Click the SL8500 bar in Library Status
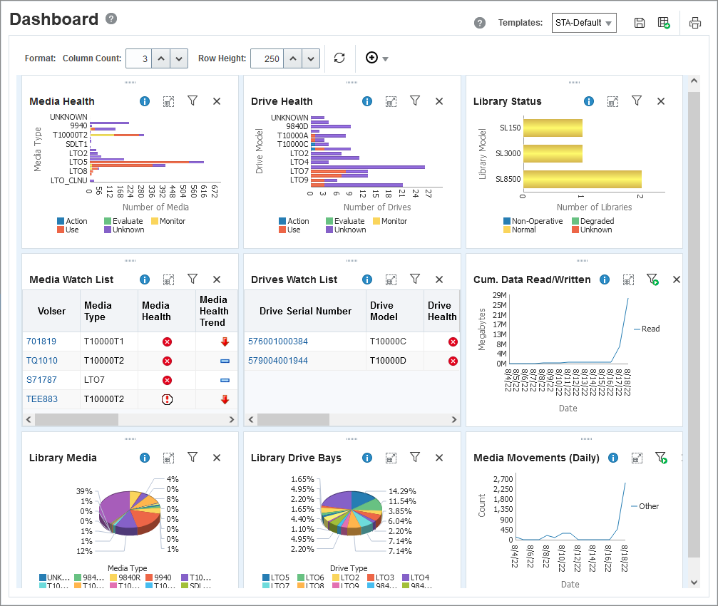Image resolution: width=718 pixels, height=606 pixels. click(x=583, y=179)
